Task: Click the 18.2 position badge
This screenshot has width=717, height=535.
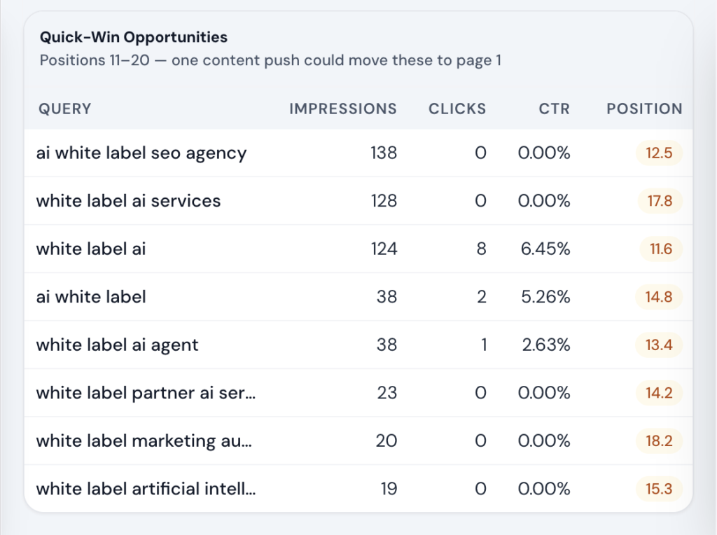Action: tap(659, 441)
